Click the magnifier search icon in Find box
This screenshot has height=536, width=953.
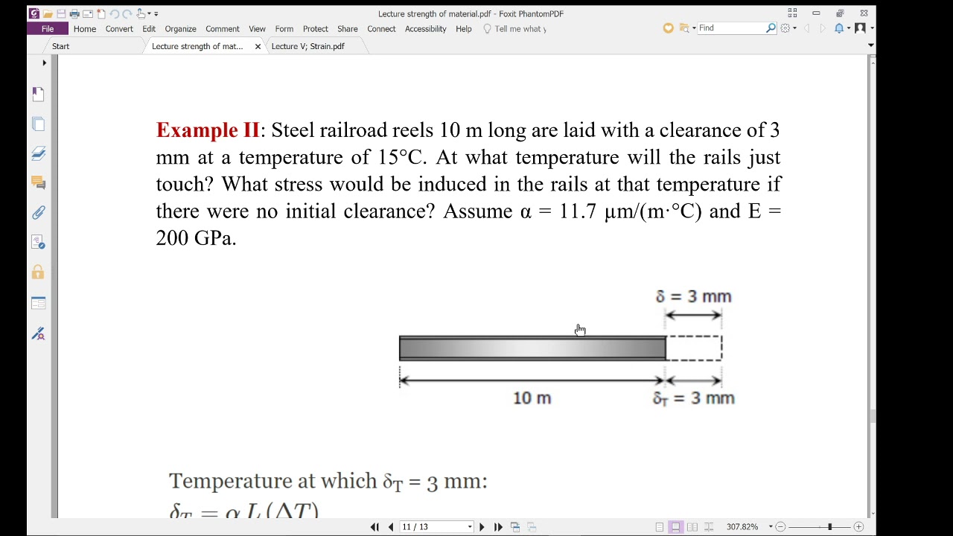771,28
